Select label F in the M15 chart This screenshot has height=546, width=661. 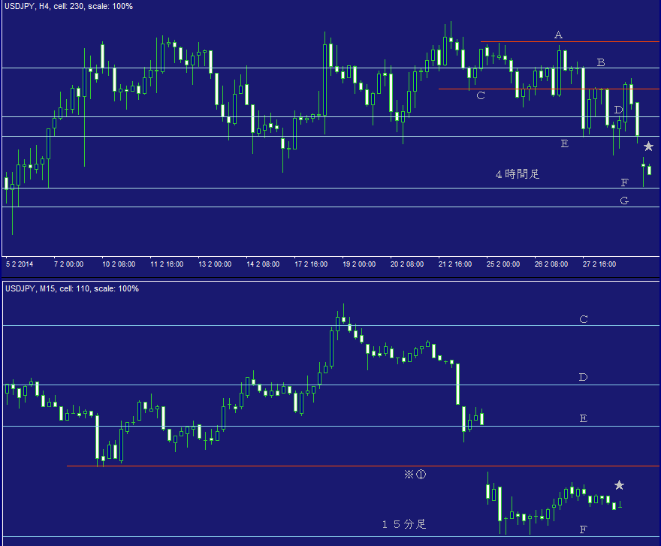point(584,529)
